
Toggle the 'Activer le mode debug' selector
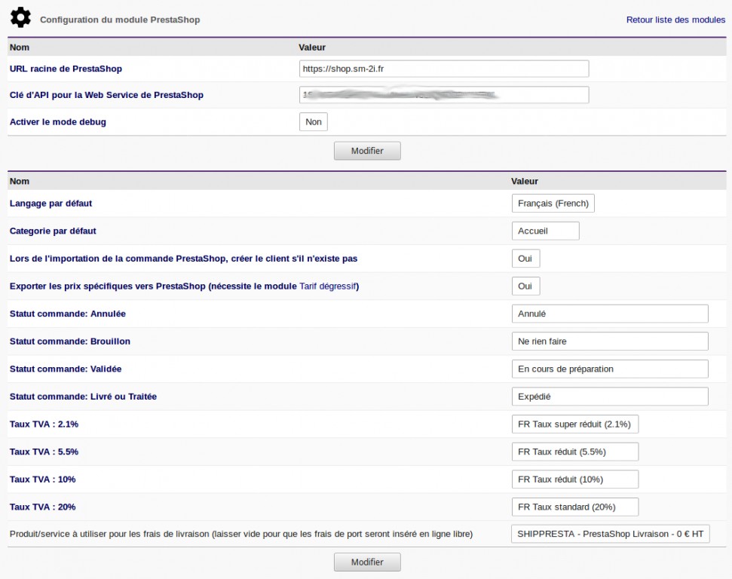(314, 122)
